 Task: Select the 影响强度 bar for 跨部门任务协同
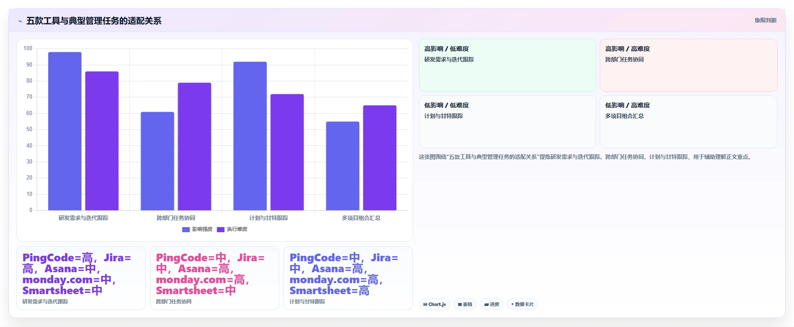[x=157, y=161]
